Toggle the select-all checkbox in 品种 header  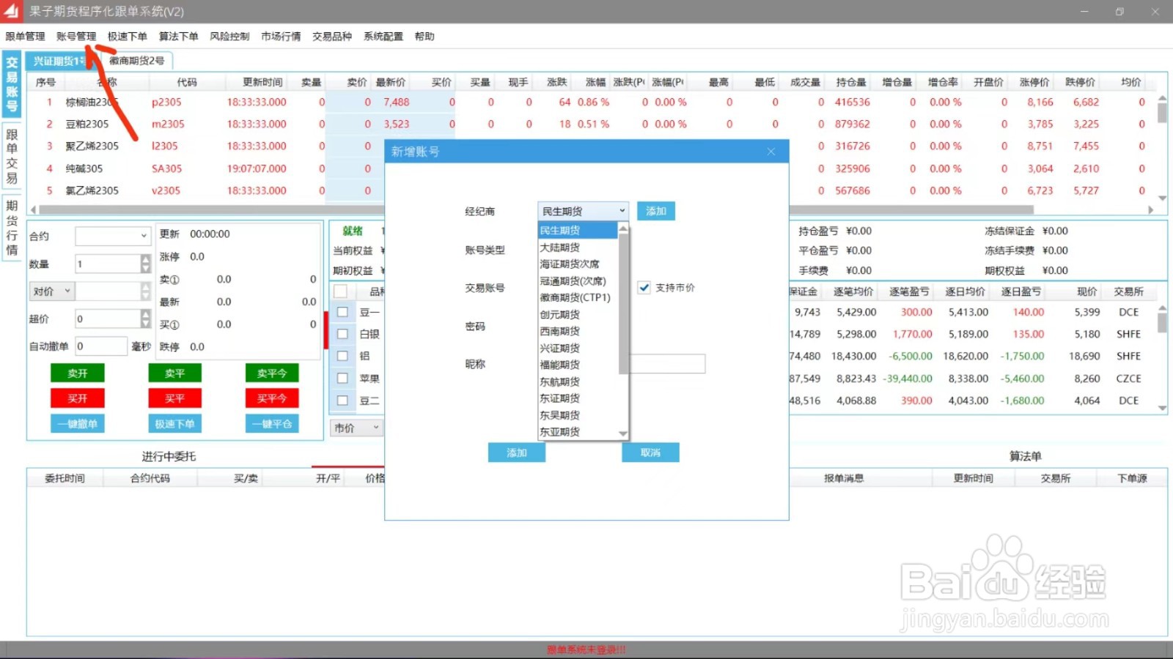(x=341, y=291)
